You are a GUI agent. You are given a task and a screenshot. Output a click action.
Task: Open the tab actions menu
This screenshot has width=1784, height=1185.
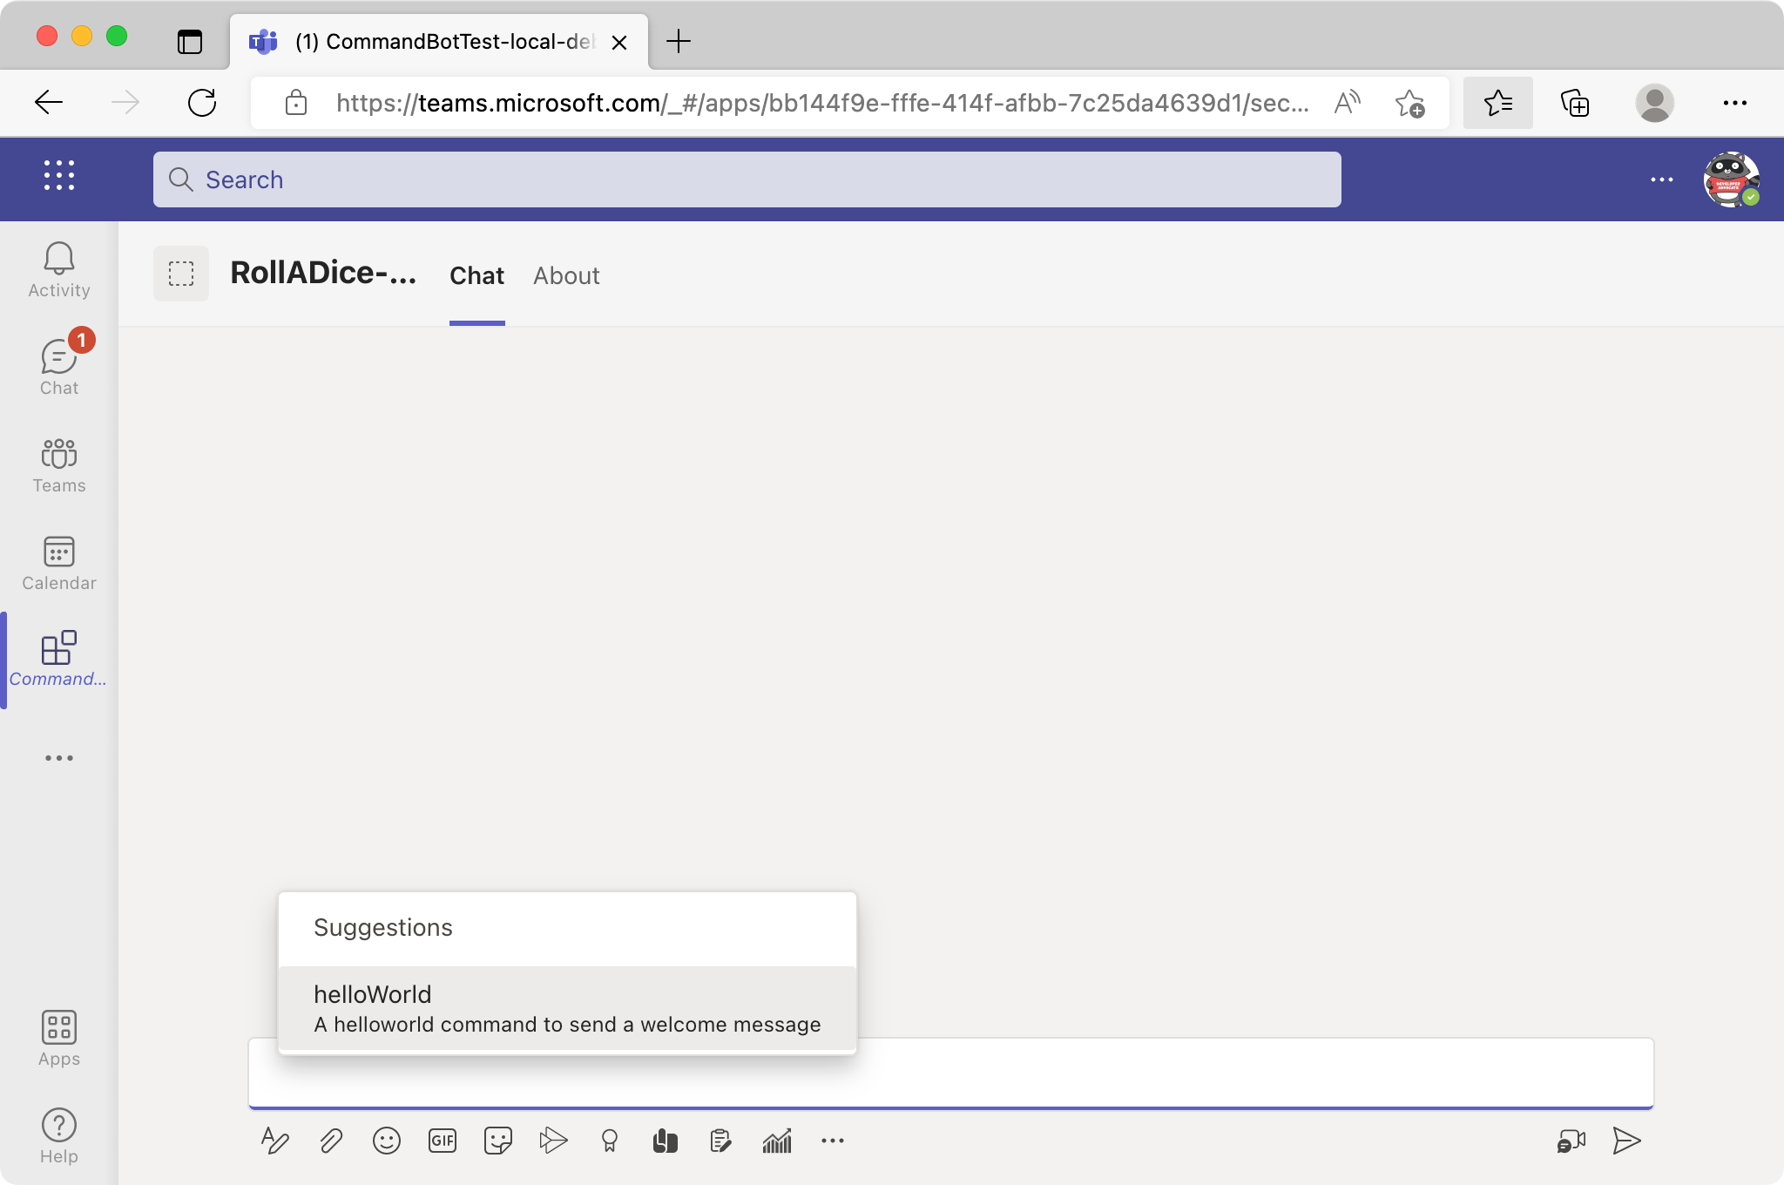pos(190,41)
